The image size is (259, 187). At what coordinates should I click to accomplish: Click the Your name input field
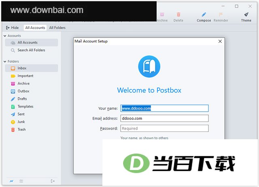pos(165,108)
